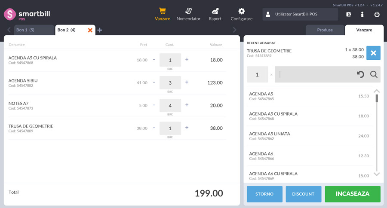
Task: Increase quantity of Agenda Sibiu
Action: point(187,82)
